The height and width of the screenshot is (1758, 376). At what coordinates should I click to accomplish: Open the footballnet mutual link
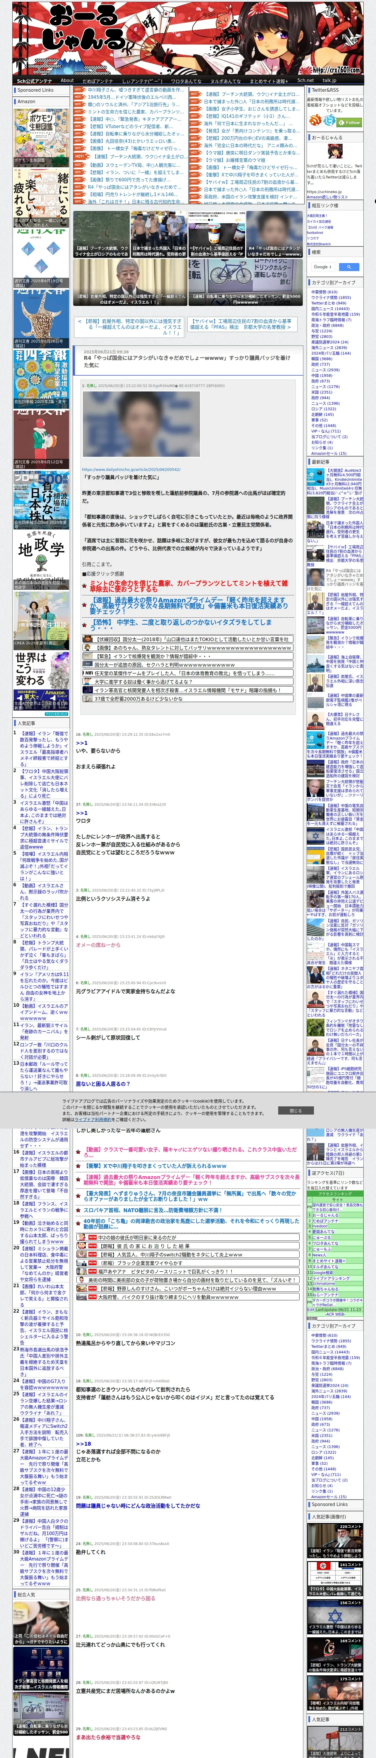[x=315, y=233]
